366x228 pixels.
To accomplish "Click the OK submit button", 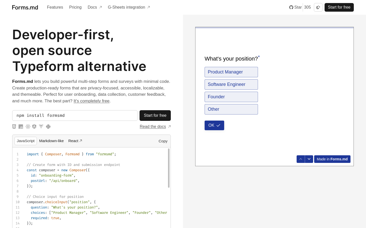I will point(214,125).
